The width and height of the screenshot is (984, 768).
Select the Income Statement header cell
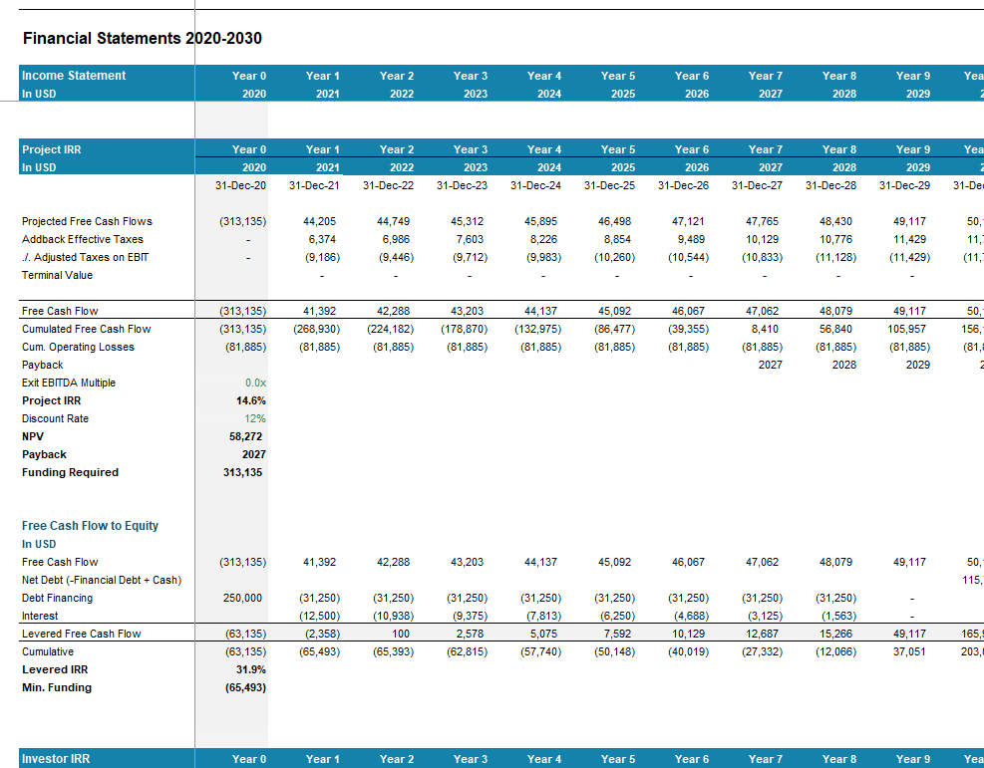pos(75,76)
